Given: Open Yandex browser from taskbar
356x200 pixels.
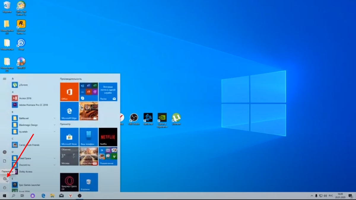Looking at the screenshot, I should point(70,196).
